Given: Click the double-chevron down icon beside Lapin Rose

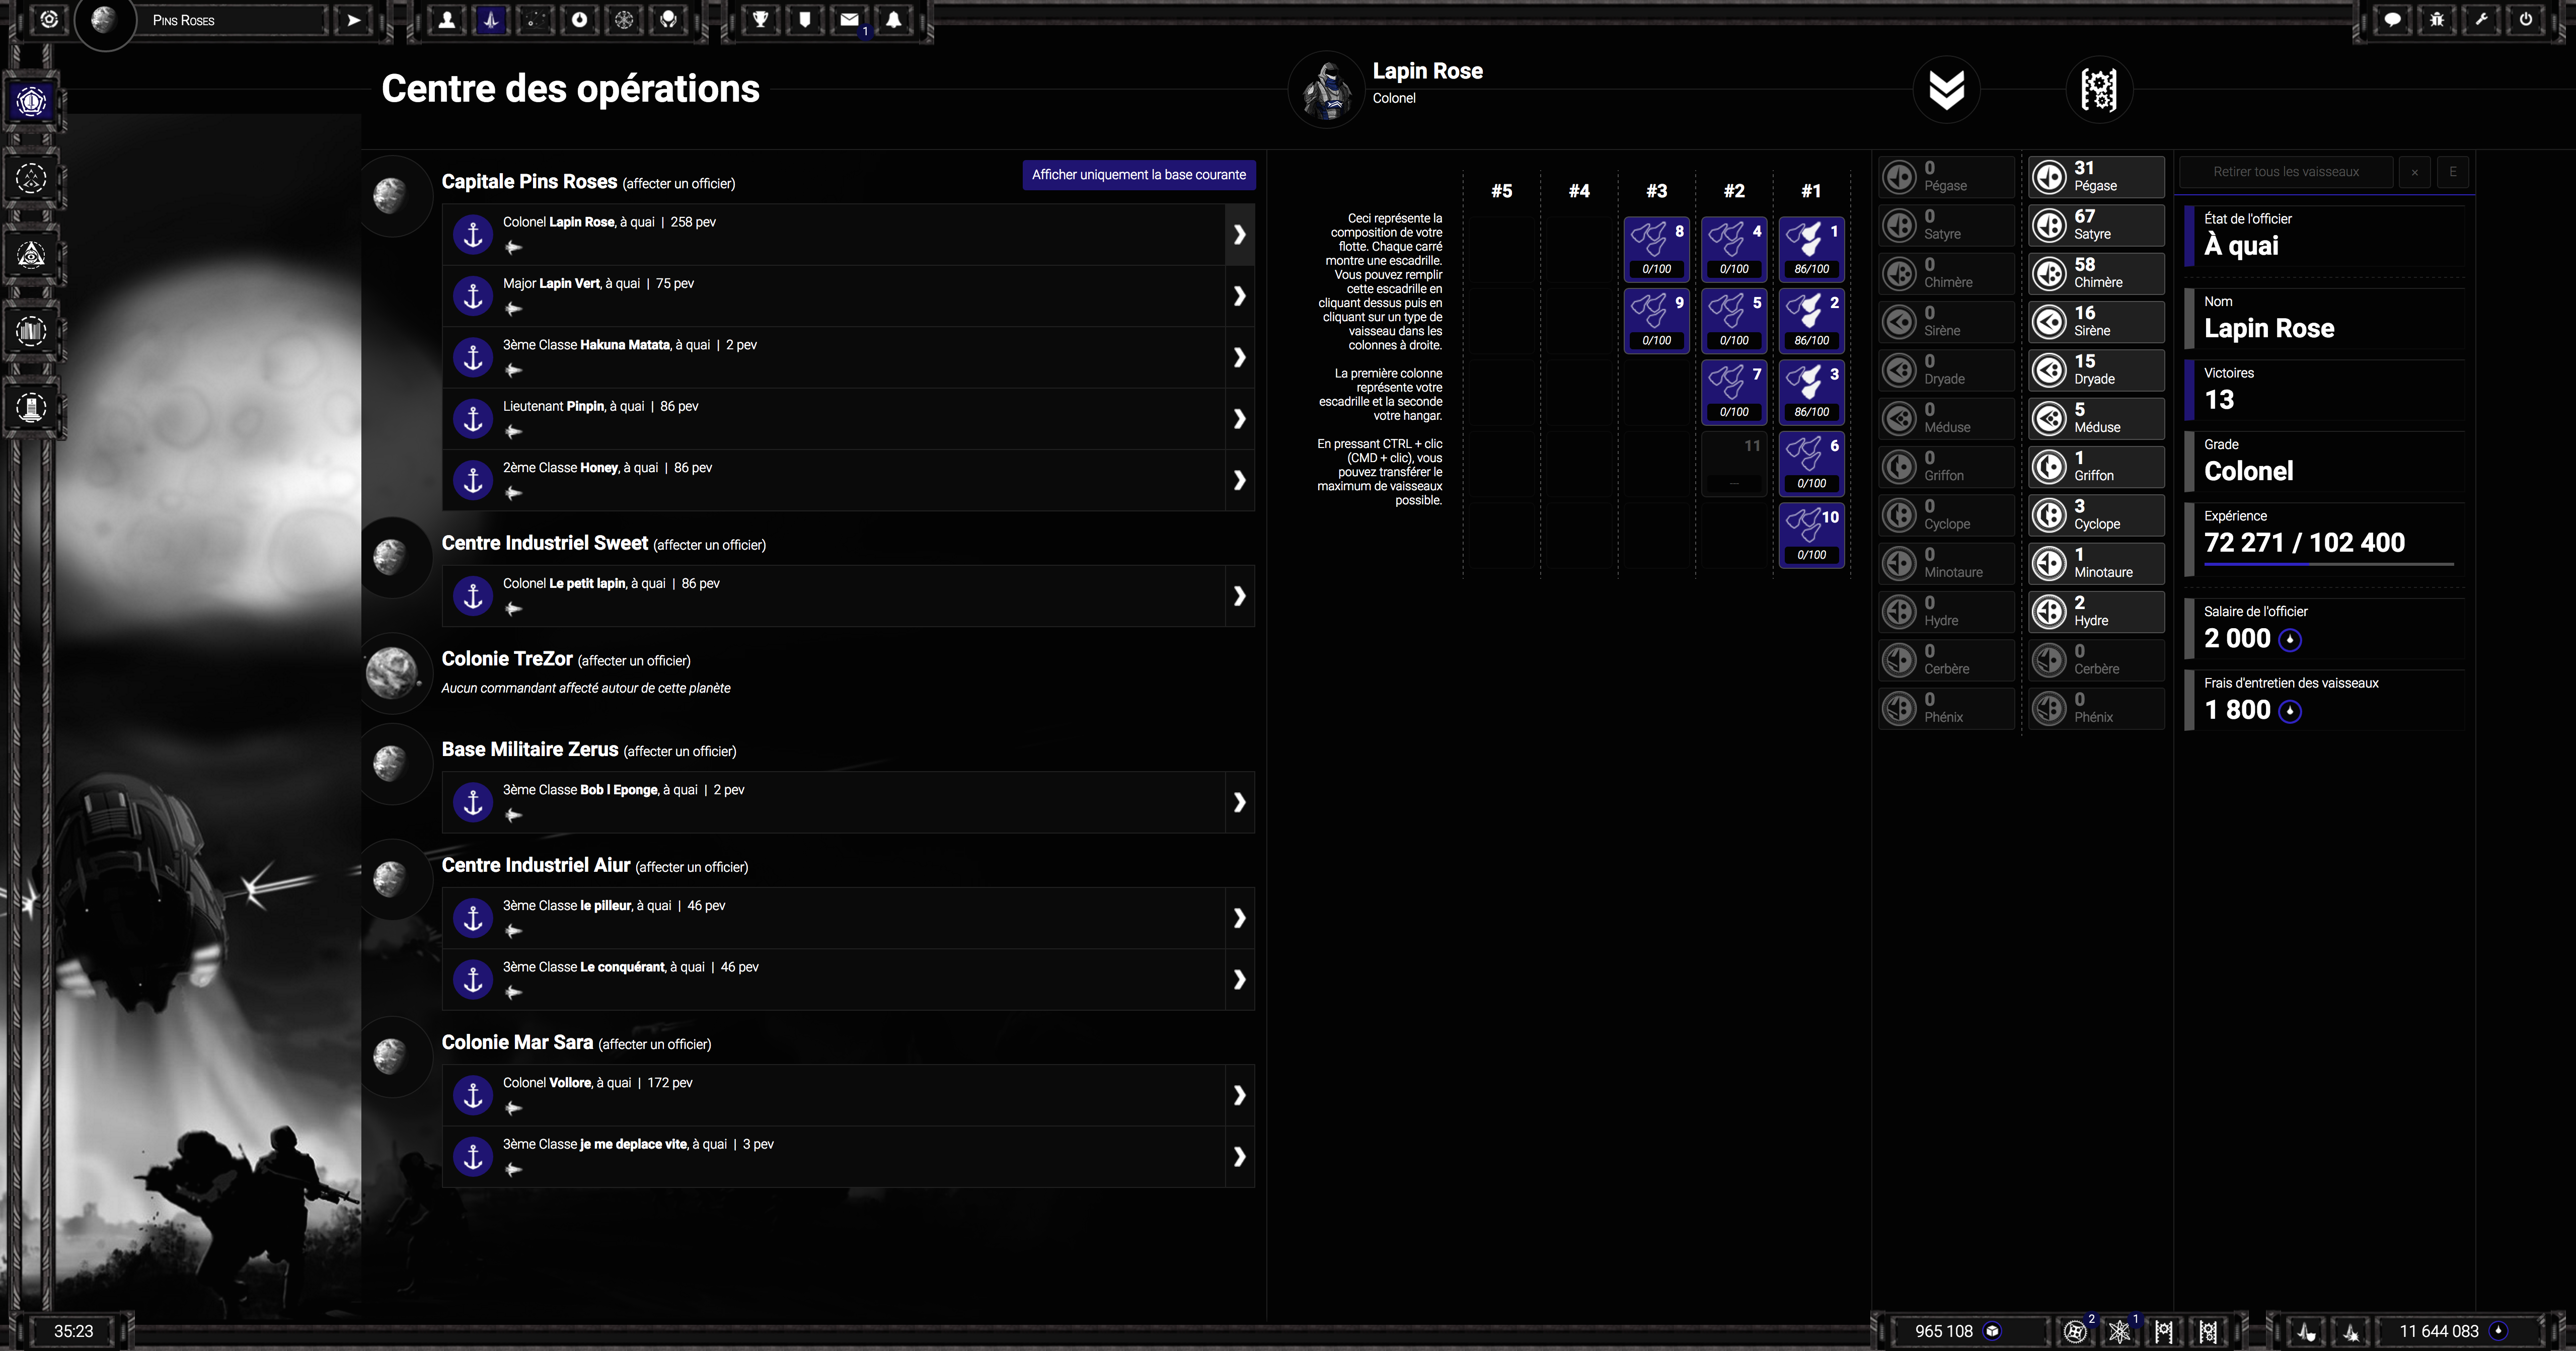Looking at the screenshot, I should [x=1946, y=90].
